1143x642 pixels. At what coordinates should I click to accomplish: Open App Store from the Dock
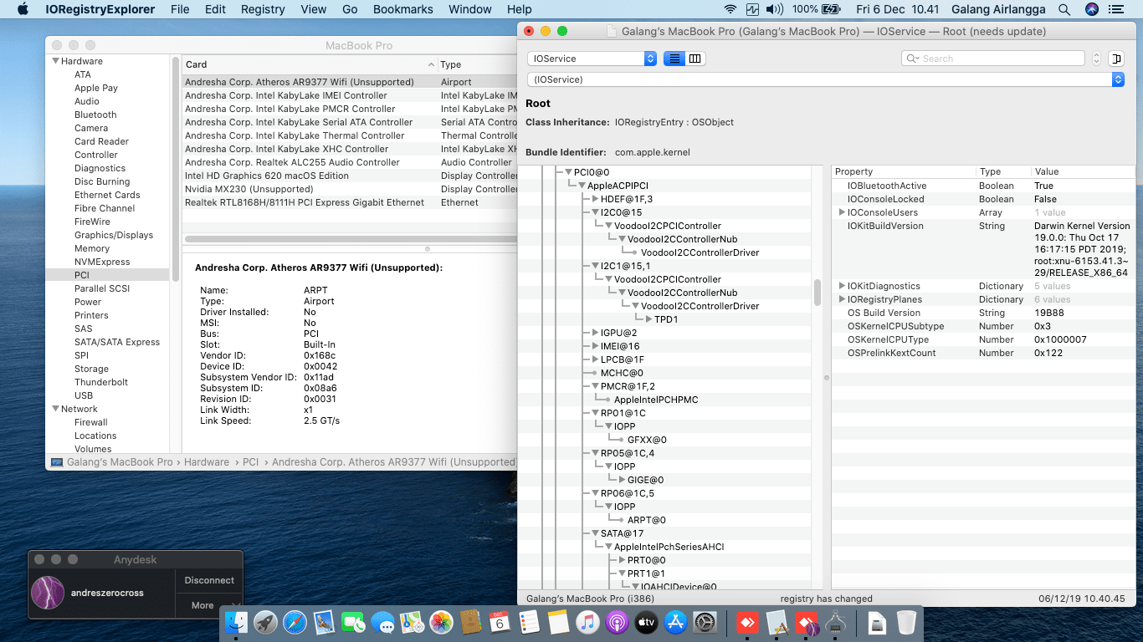click(675, 622)
